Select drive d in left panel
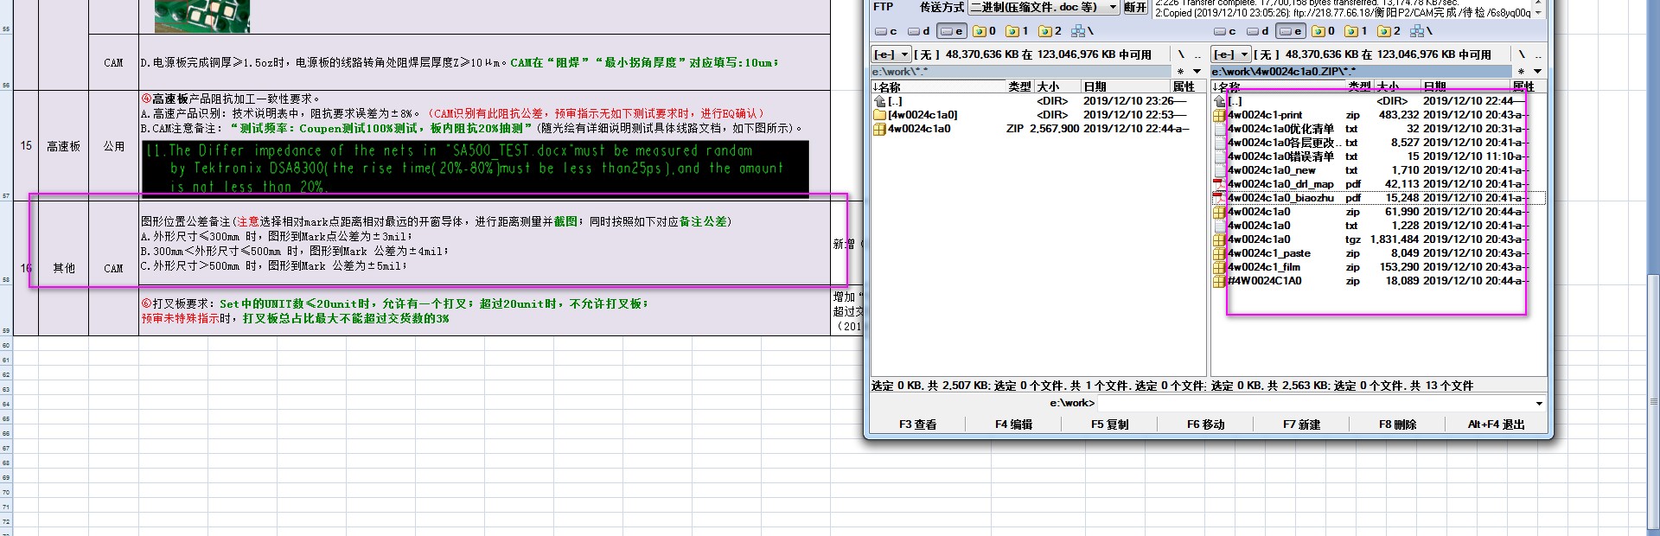Image resolution: width=1660 pixels, height=536 pixels. (x=919, y=31)
